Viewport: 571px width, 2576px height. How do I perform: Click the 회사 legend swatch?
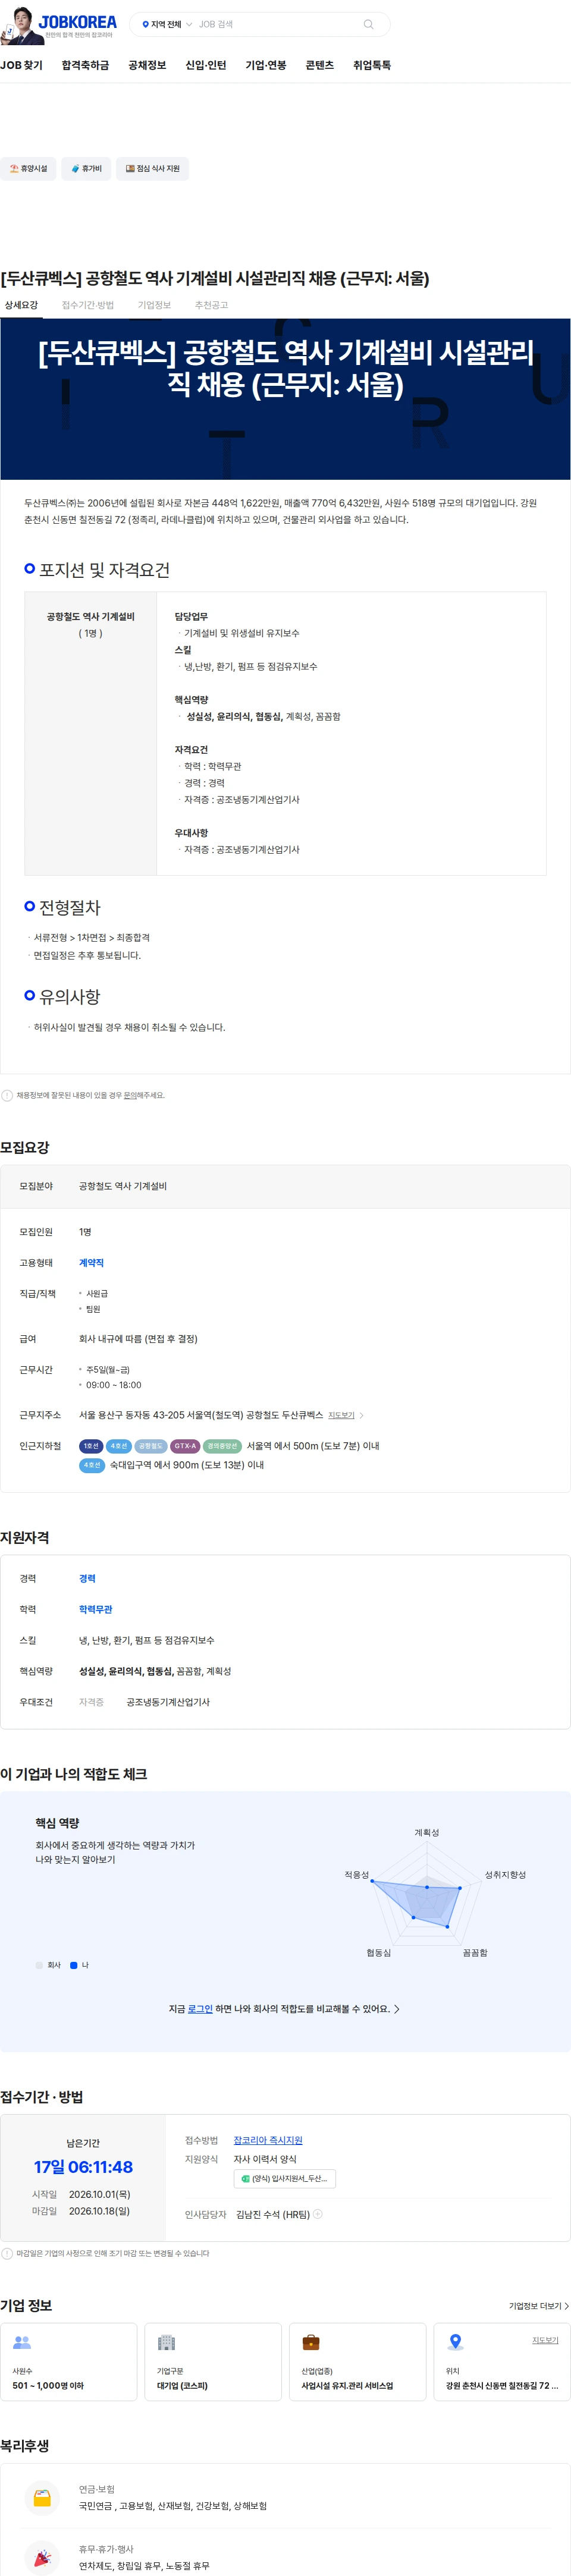point(39,1965)
